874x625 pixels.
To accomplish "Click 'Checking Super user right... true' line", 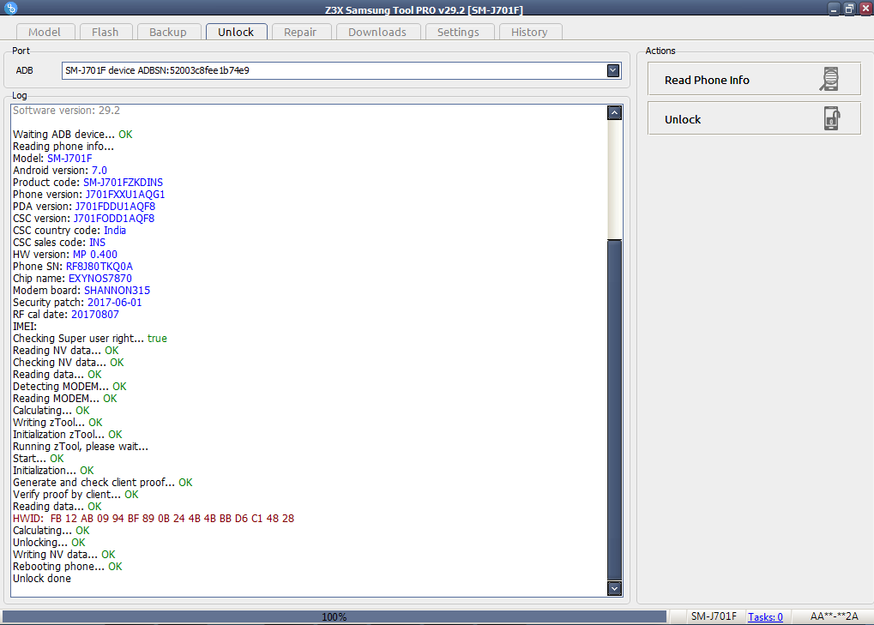I will [90, 339].
